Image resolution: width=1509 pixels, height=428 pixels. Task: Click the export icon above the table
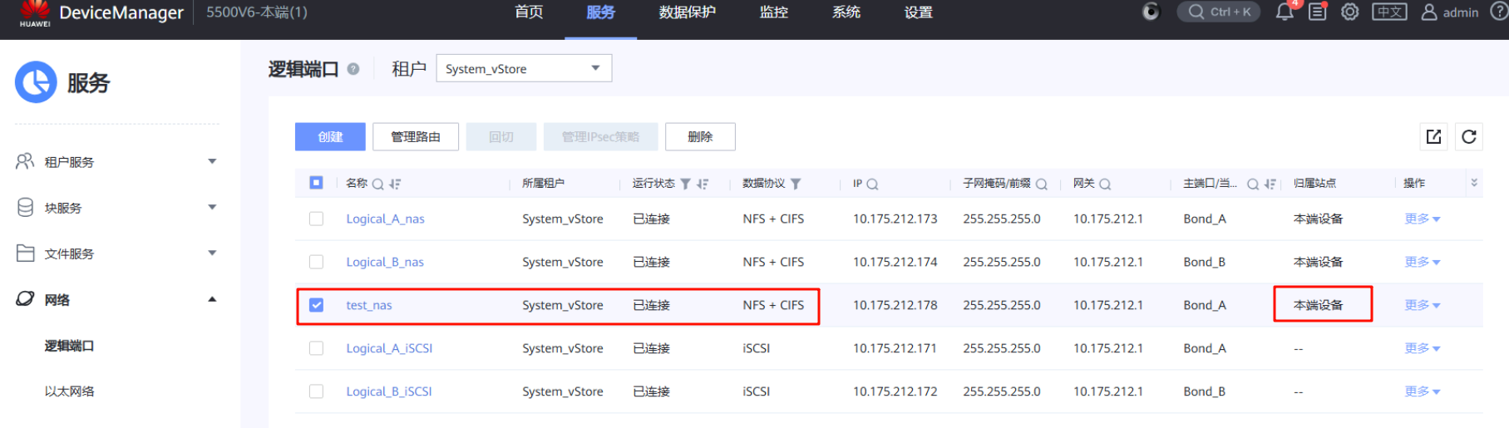(x=1434, y=137)
